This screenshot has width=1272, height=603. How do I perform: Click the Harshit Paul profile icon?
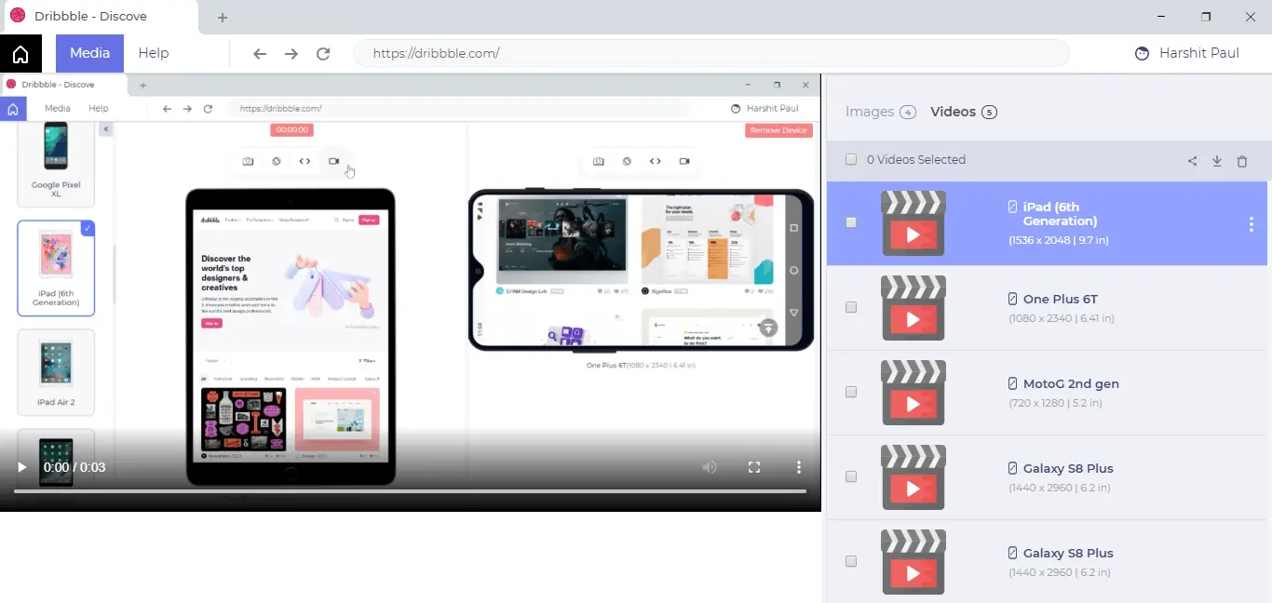(x=1142, y=53)
